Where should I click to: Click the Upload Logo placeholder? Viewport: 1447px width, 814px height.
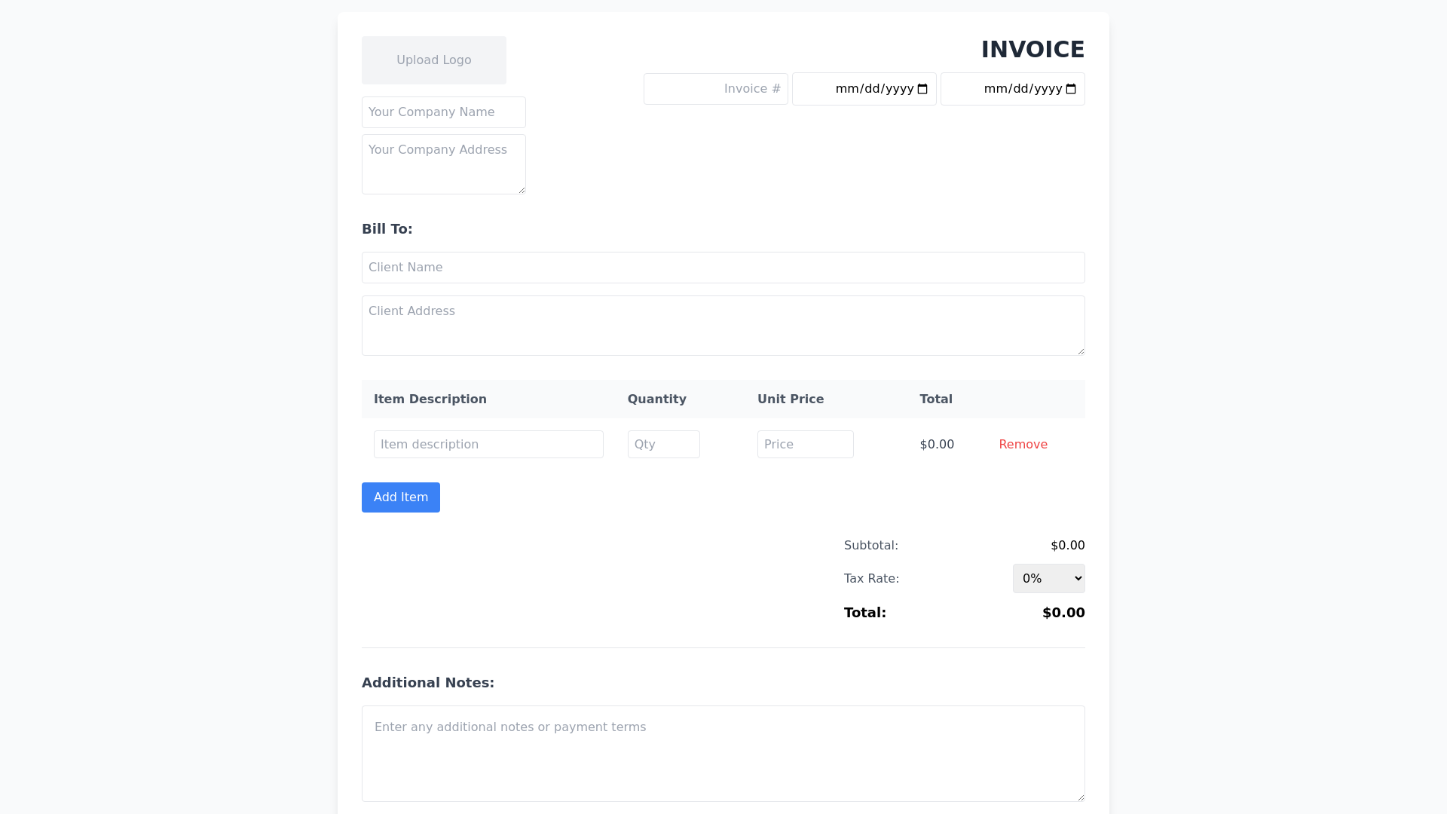(434, 60)
